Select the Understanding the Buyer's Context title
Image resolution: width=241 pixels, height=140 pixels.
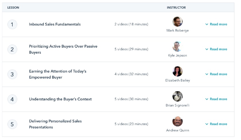point(60,99)
